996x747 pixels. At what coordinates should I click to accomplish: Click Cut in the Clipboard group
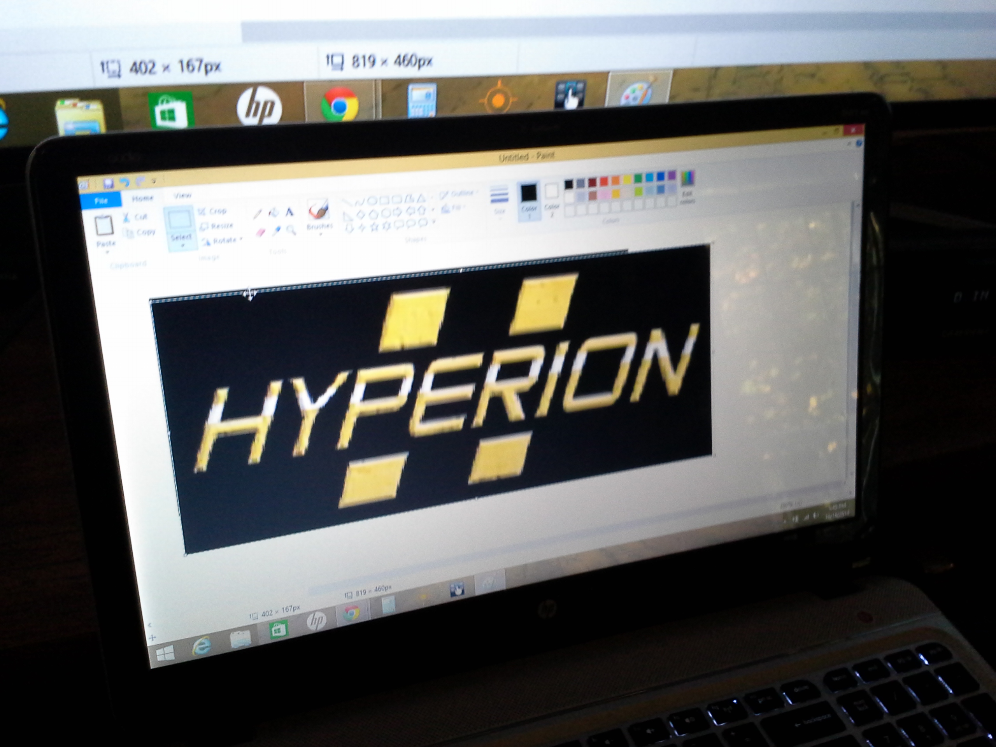[x=135, y=217]
